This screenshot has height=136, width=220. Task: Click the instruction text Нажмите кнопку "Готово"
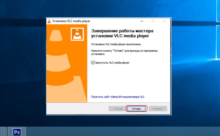[x=124, y=52]
